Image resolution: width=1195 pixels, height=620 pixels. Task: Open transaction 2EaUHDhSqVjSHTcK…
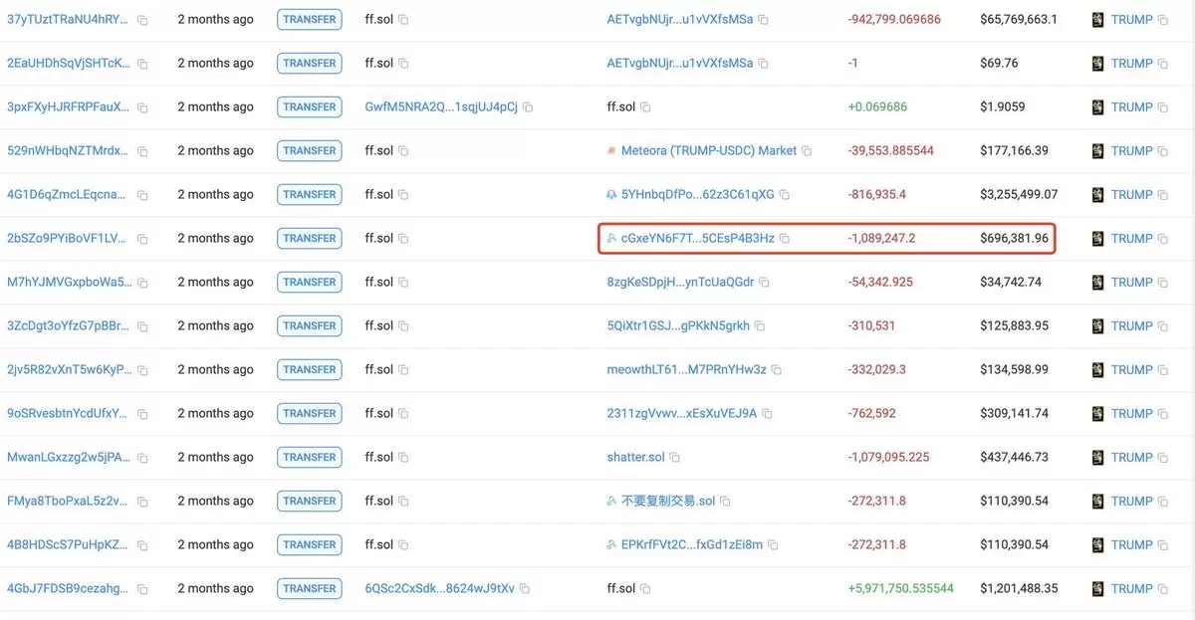click(68, 63)
